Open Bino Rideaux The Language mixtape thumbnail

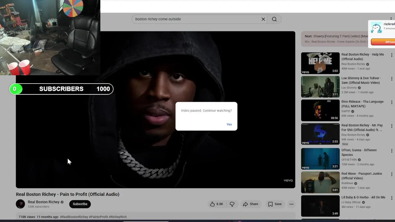click(x=320, y=110)
